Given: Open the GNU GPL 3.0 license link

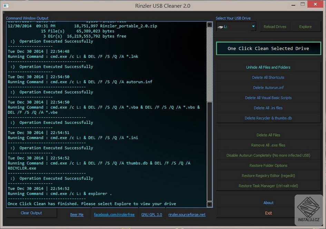Looking at the screenshot, I should (x=151, y=215).
